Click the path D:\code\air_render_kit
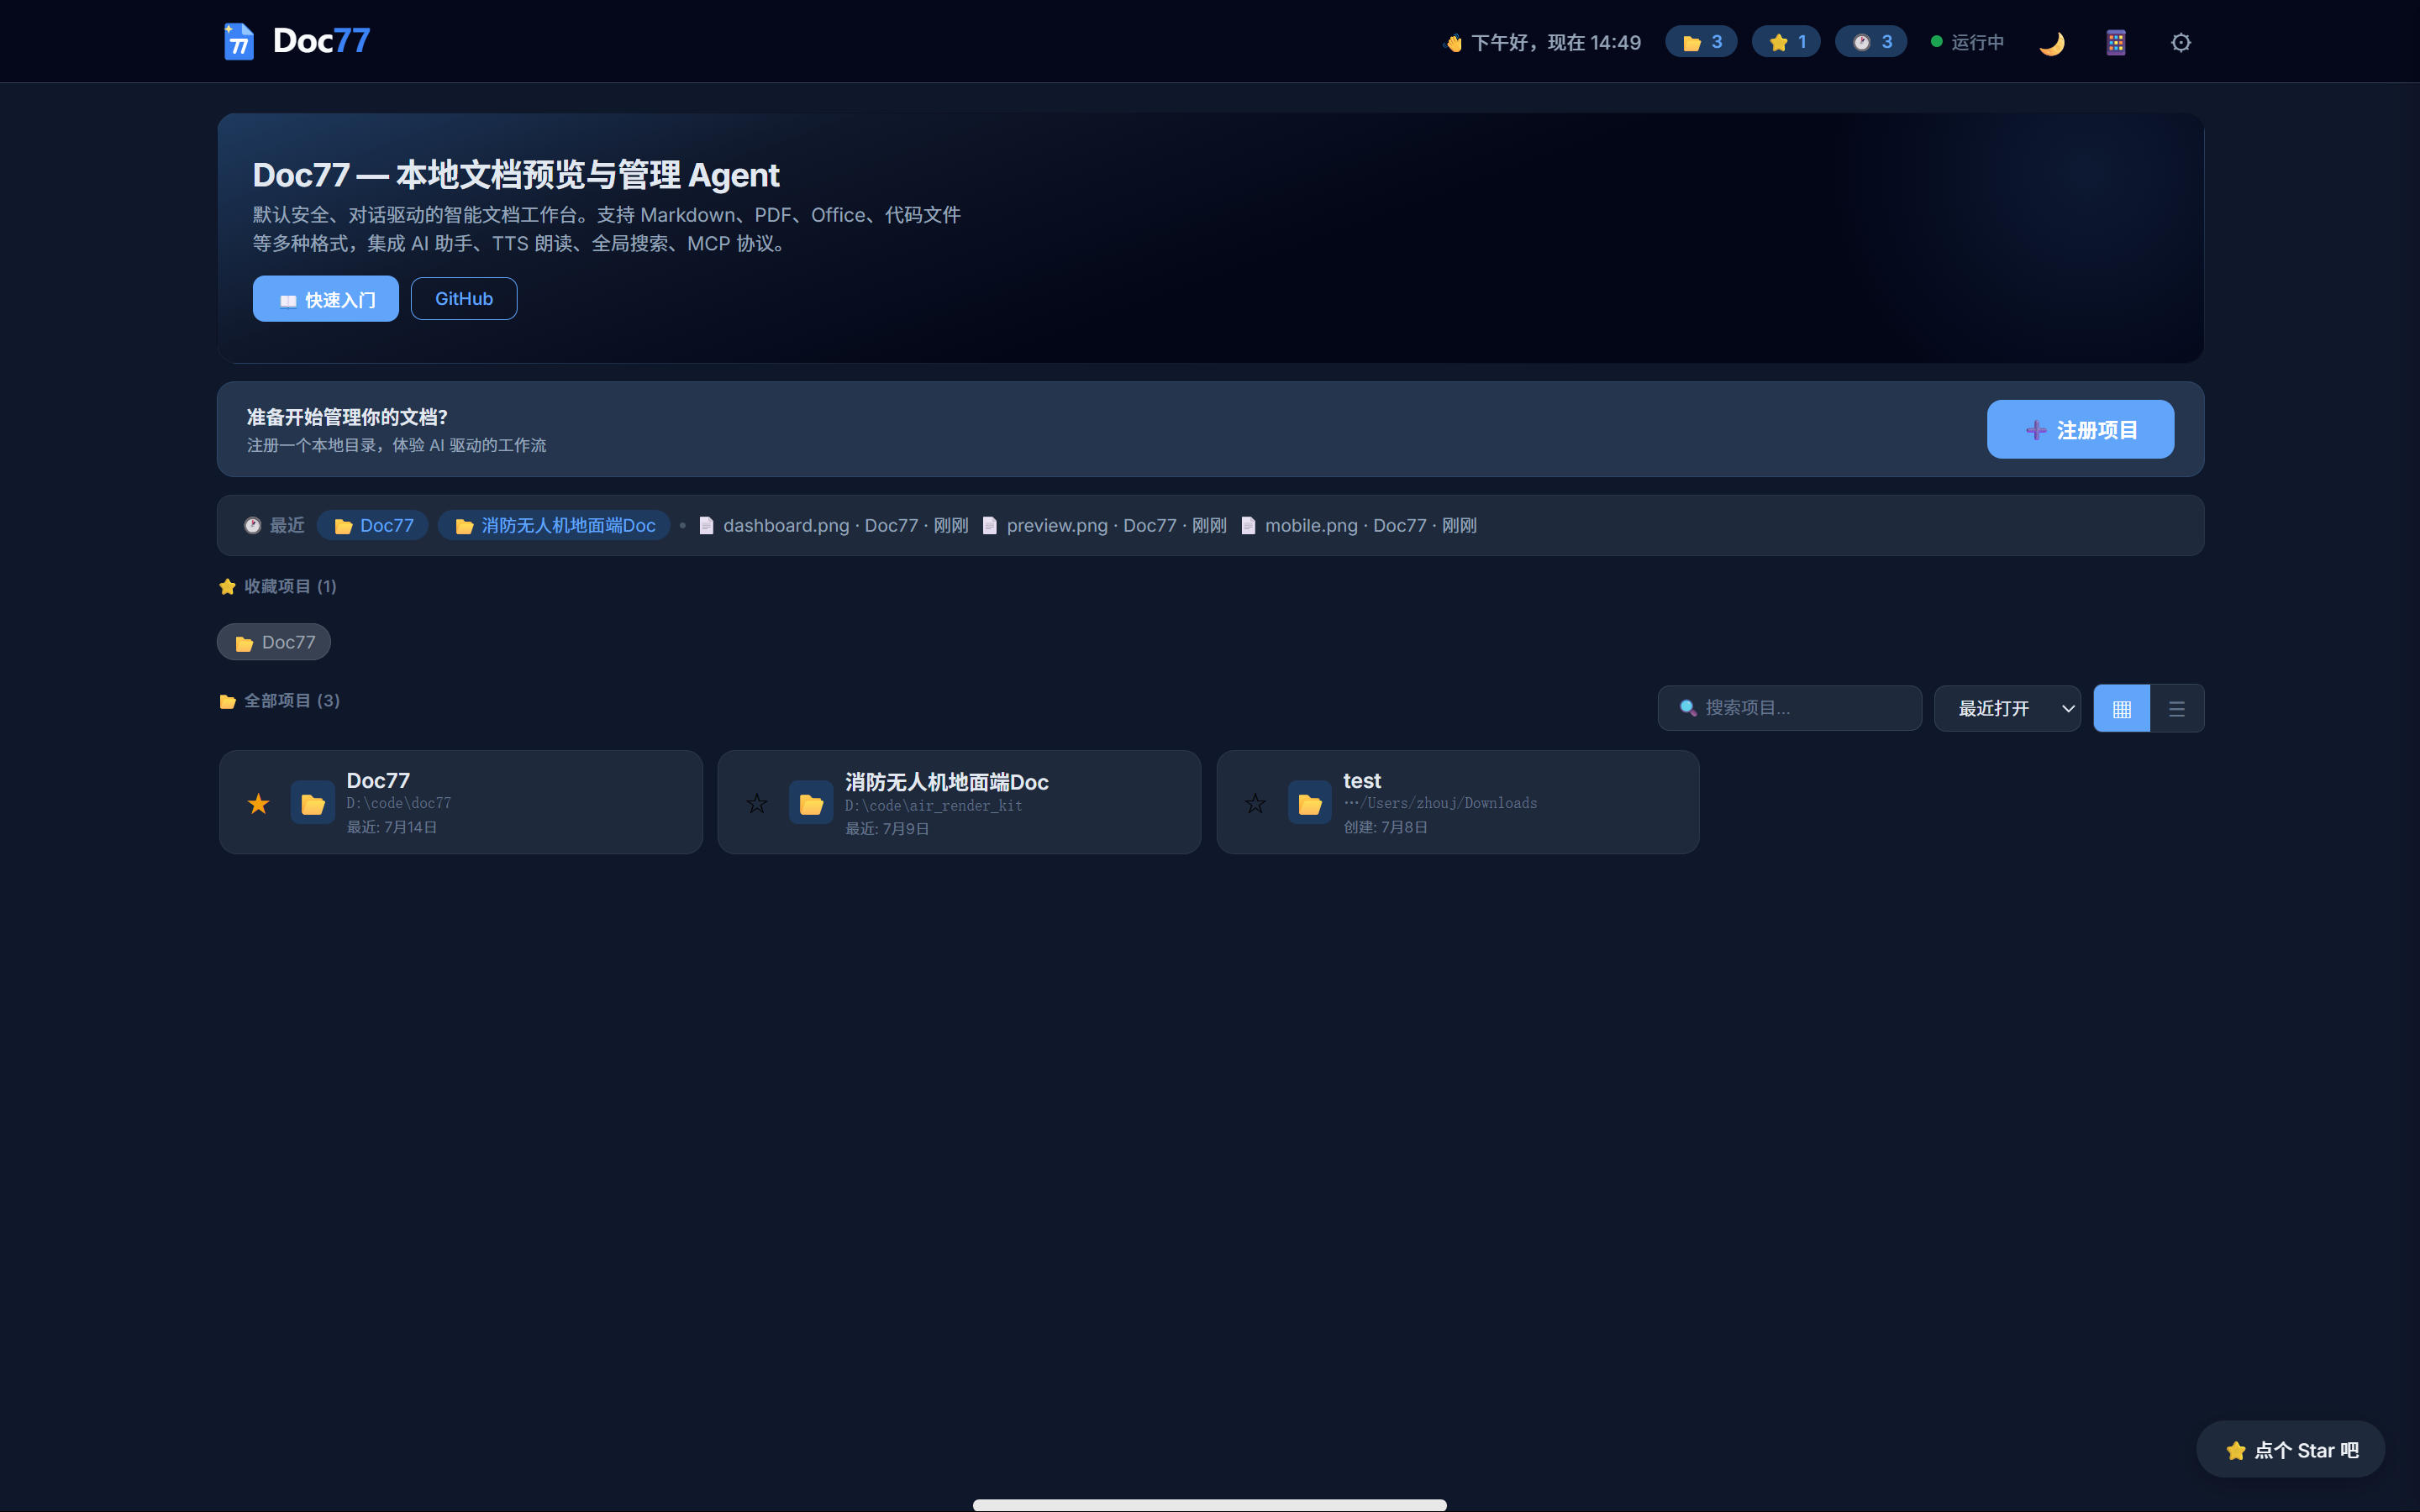 point(933,805)
